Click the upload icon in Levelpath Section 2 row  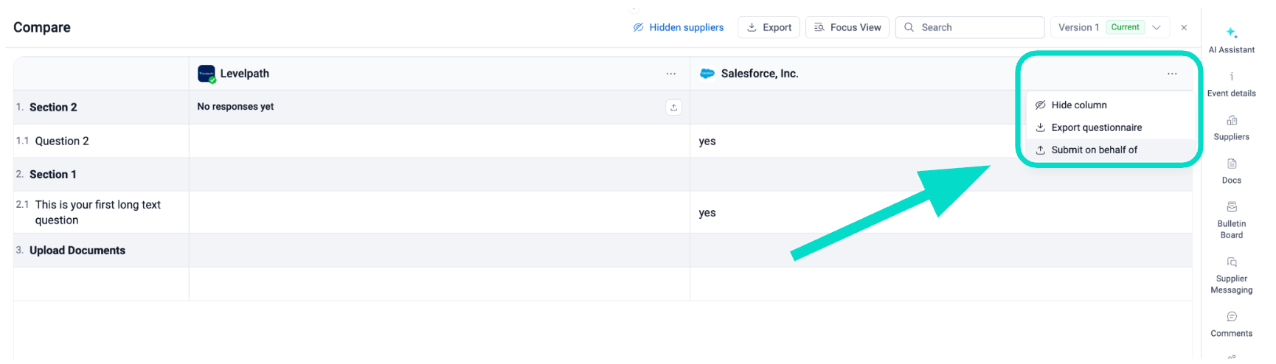tap(673, 108)
